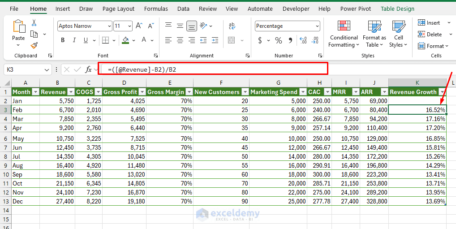This screenshot has height=229, width=456.
Task: Click the Merge and Center icon
Action: coord(232,40)
